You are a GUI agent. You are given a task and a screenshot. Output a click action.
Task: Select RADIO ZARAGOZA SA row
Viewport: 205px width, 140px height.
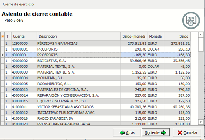coord(96,118)
